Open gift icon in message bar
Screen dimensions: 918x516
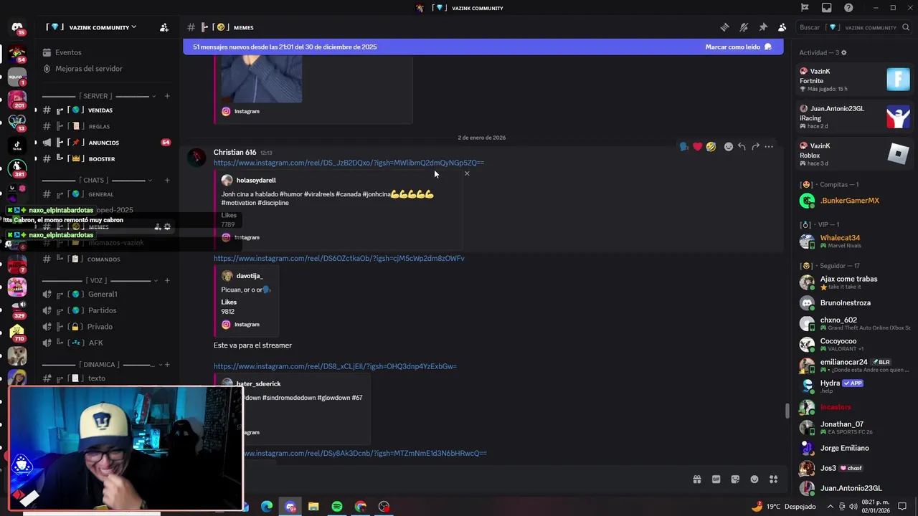point(696,479)
